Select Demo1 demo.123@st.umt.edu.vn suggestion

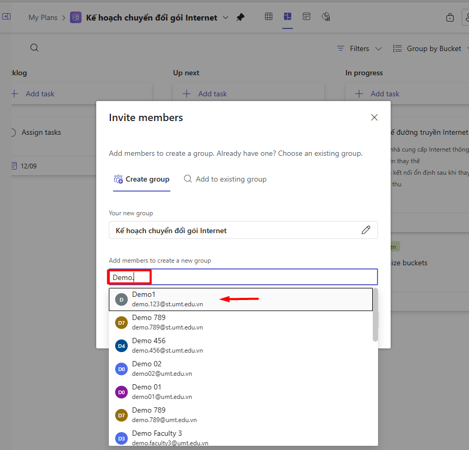[241, 299]
